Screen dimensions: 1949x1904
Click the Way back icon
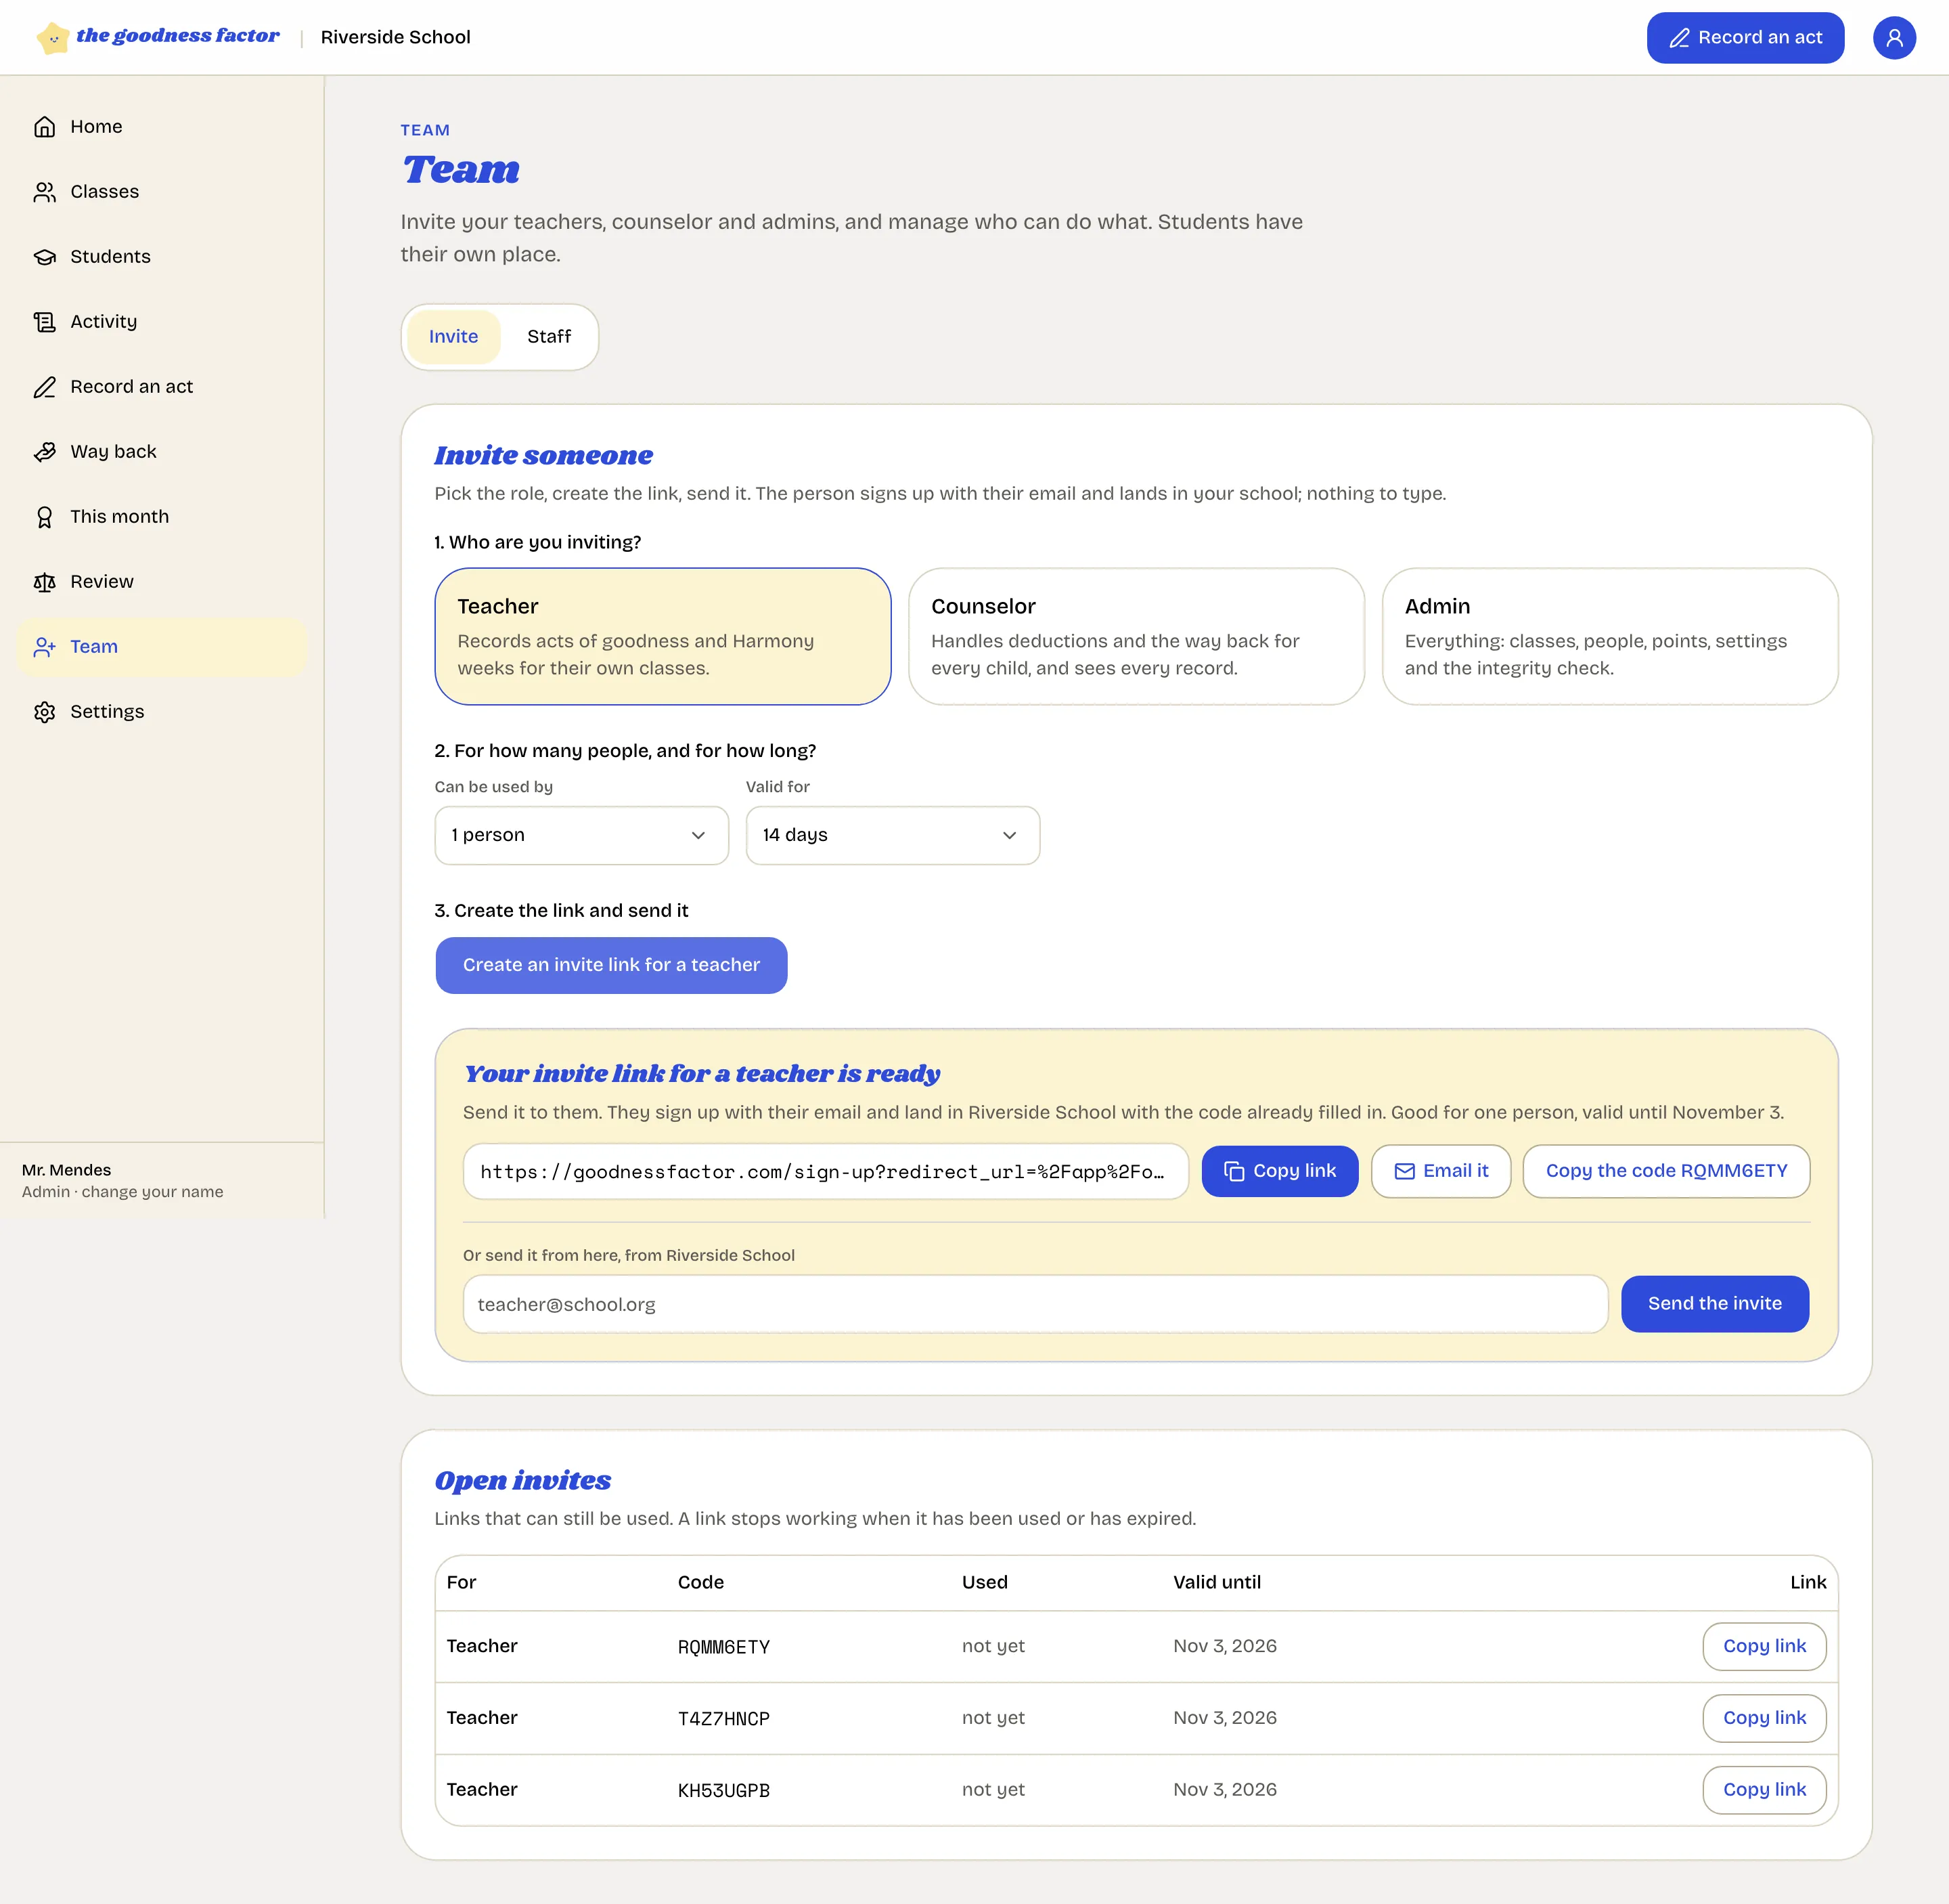pos(44,452)
